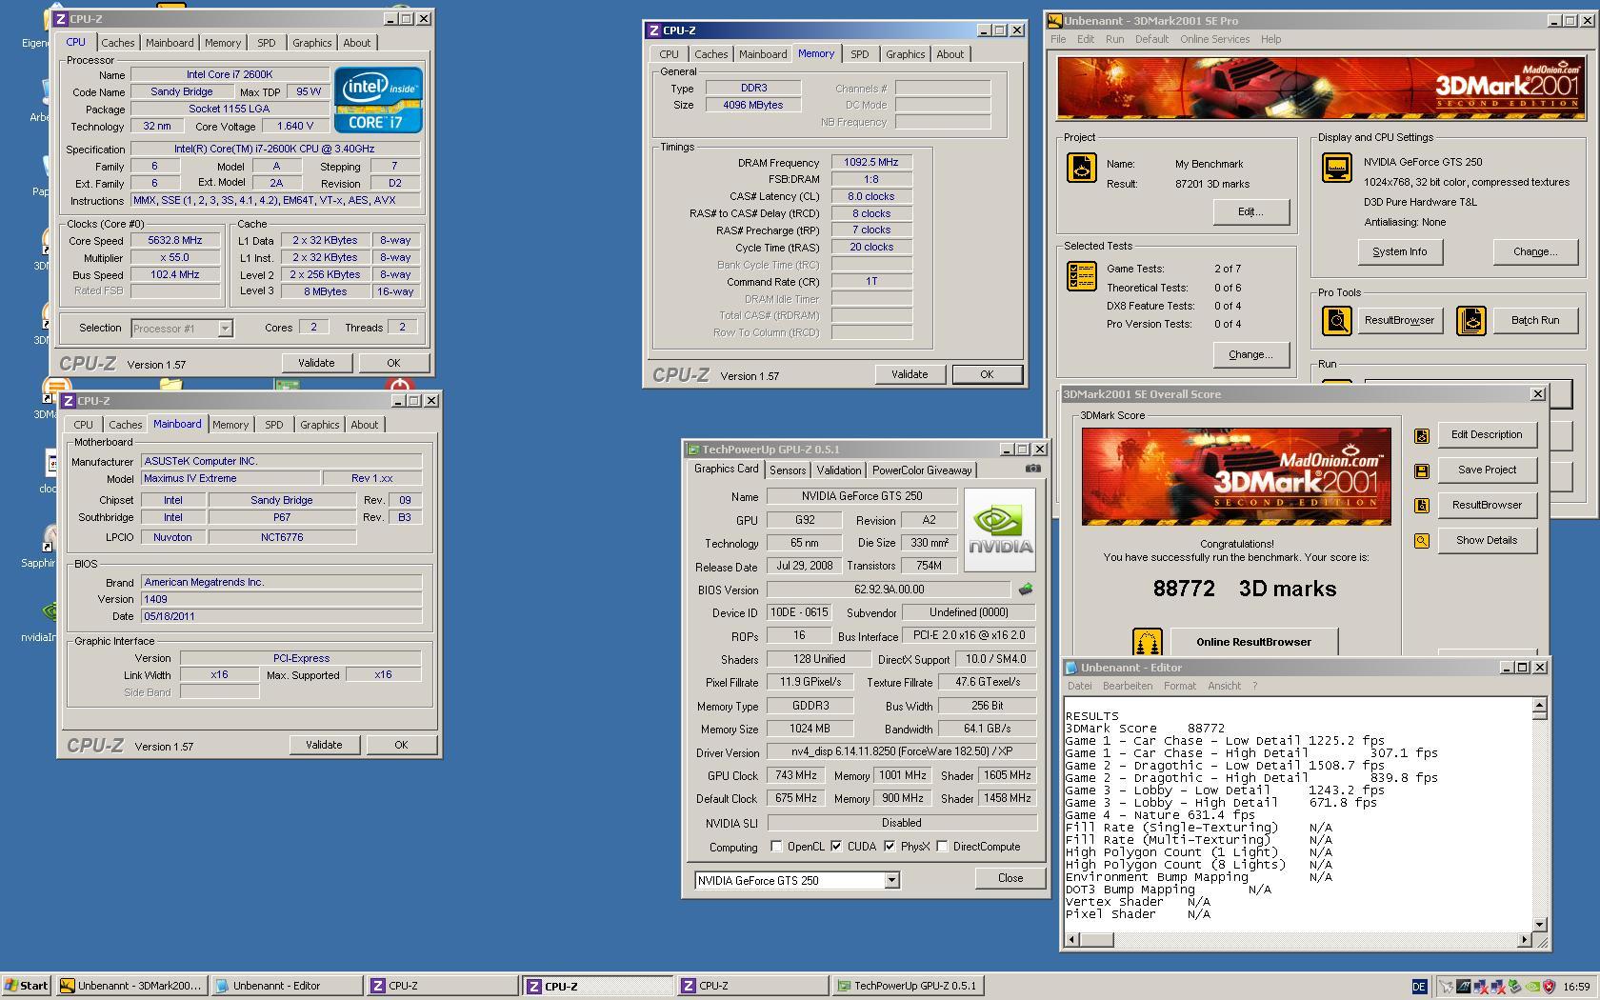Click the Project name icon in 3DMark2001
1600x1000 pixels.
click(1082, 168)
